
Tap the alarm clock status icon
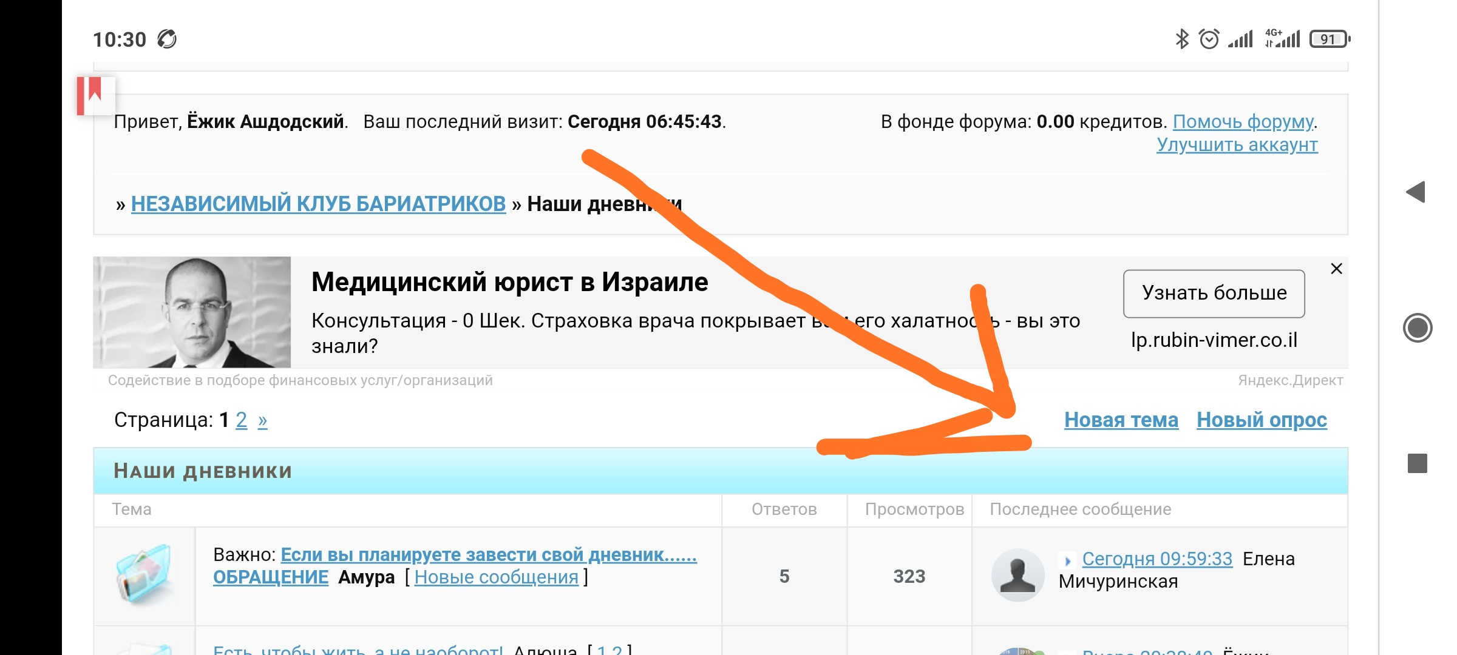[x=1209, y=39]
